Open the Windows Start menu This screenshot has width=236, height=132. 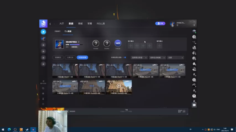(x=3, y=129)
